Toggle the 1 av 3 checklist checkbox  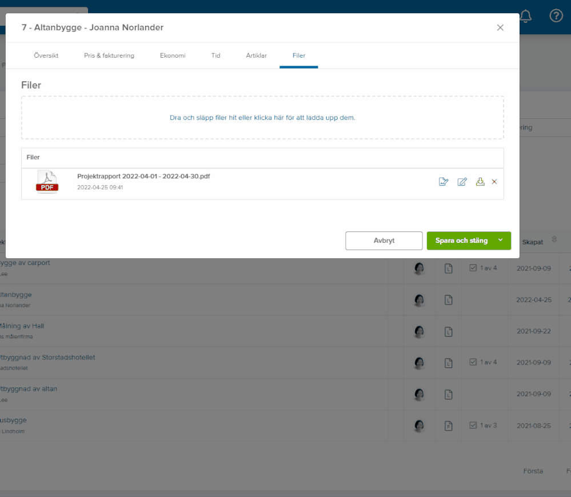[473, 425]
